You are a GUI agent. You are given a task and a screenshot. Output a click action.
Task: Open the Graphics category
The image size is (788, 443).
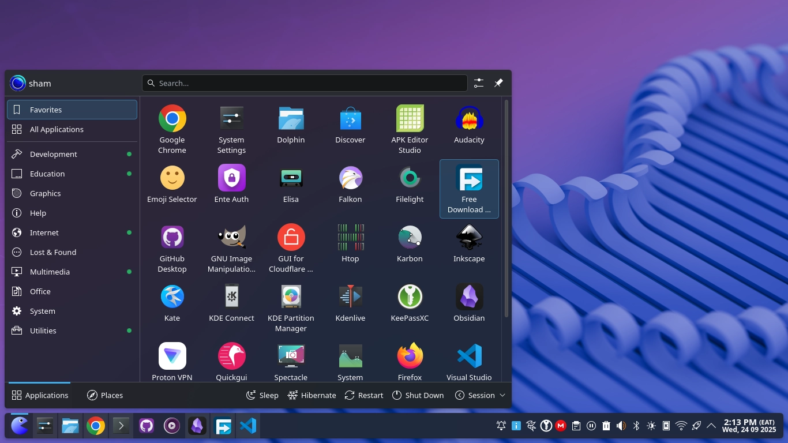(x=72, y=193)
